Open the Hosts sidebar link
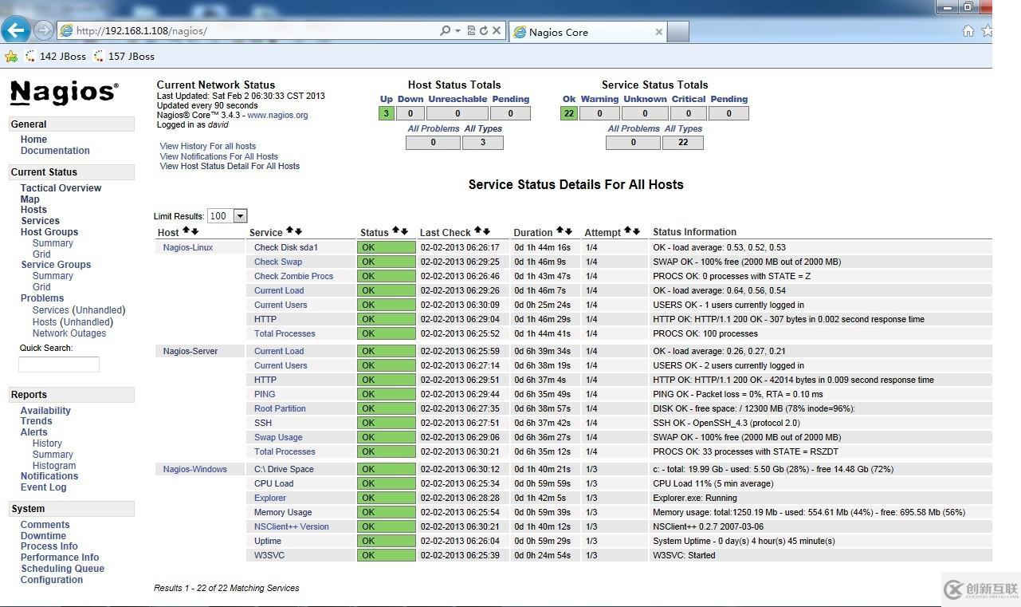Viewport: 1021px width, 607px height. pos(33,210)
